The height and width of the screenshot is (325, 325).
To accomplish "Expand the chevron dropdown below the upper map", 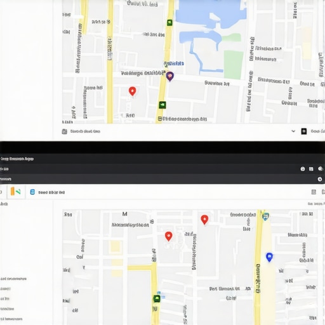I will [293, 131].
